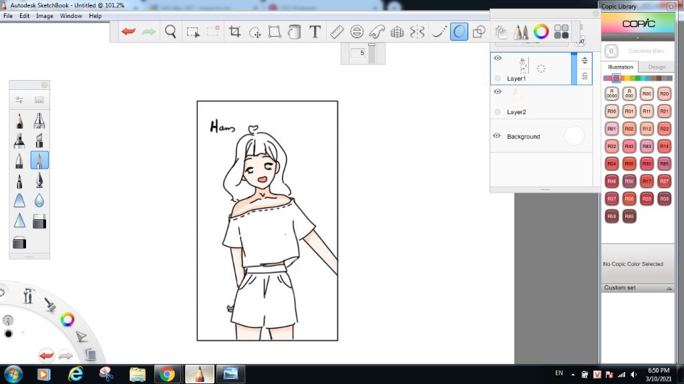The image size is (684, 384).
Task: Toggle the Predictive Stroke tool
Action: tap(459, 31)
